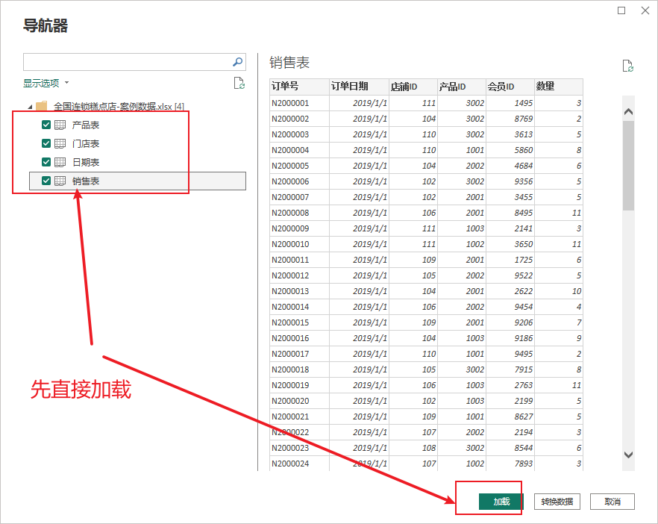Click the preview scrollbar up arrow
658x524 pixels.
pyautogui.click(x=628, y=112)
